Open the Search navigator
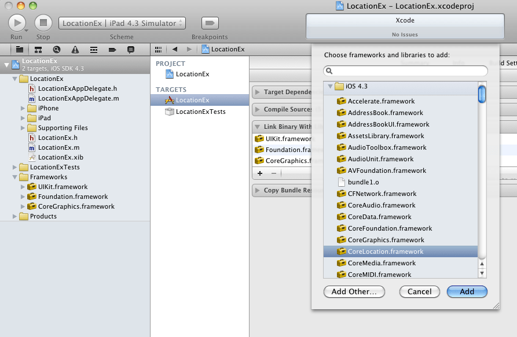517x337 pixels. click(x=56, y=49)
